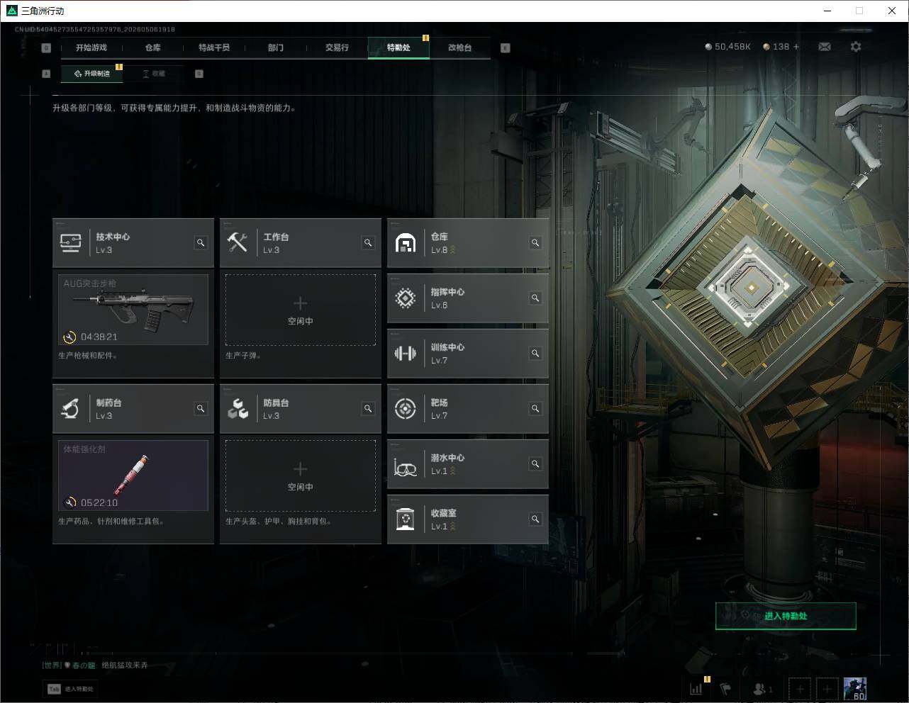The width and height of the screenshot is (909, 703).
Task: Click the plus next to 138 currency
Action: [x=796, y=47]
